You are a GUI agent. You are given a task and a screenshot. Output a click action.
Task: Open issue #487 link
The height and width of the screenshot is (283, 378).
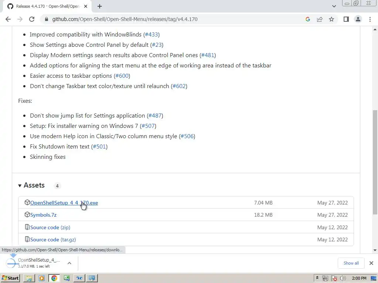[x=155, y=115]
